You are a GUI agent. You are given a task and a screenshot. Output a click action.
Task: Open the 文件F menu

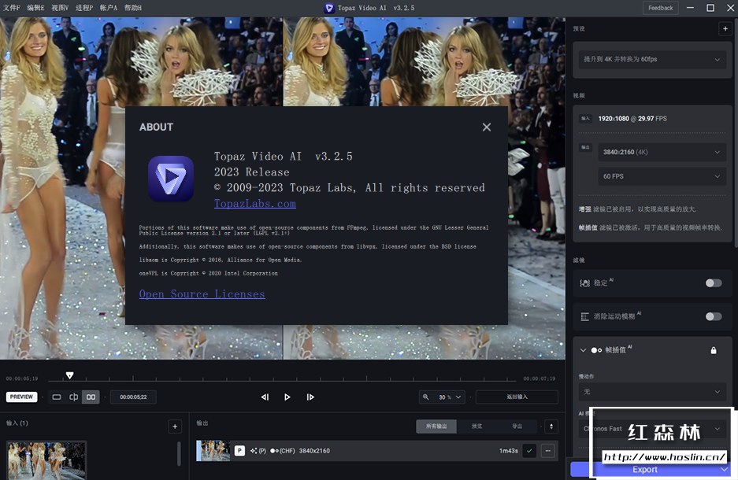(11, 8)
